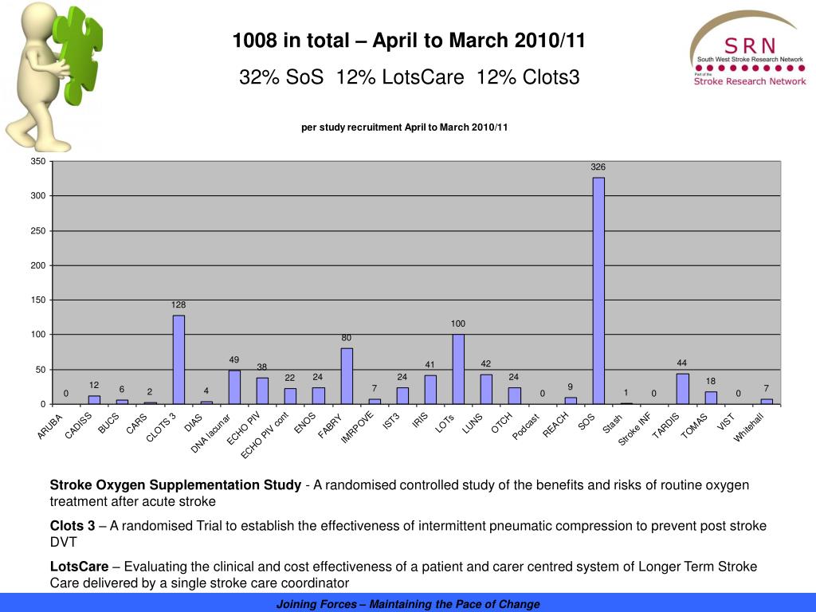Click the chart title "per study recruitment April to March 2010/11"
Image resolution: width=816 pixels, height=612 pixels.
click(404, 127)
